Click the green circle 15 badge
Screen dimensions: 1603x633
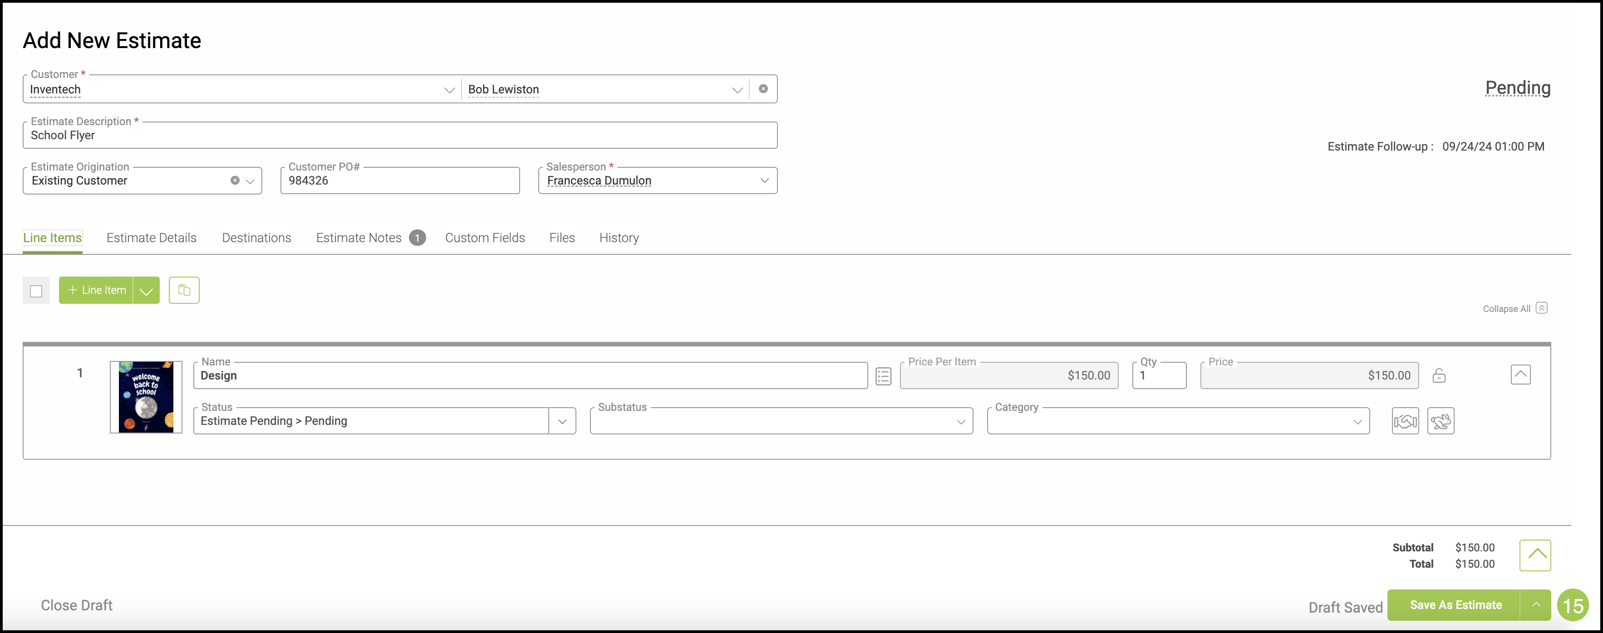(x=1573, y=606)
